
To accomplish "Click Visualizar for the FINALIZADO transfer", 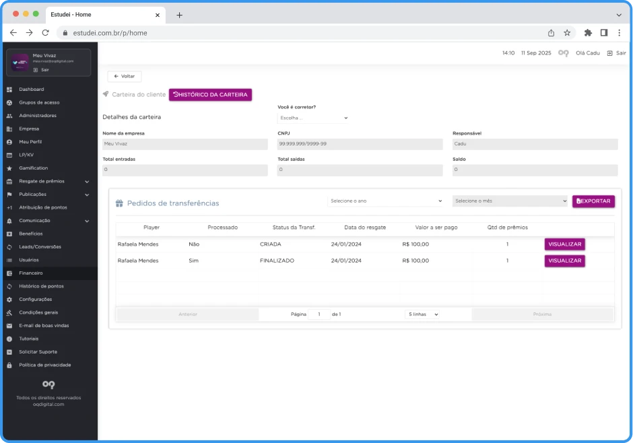I will (x=564, y=261).
